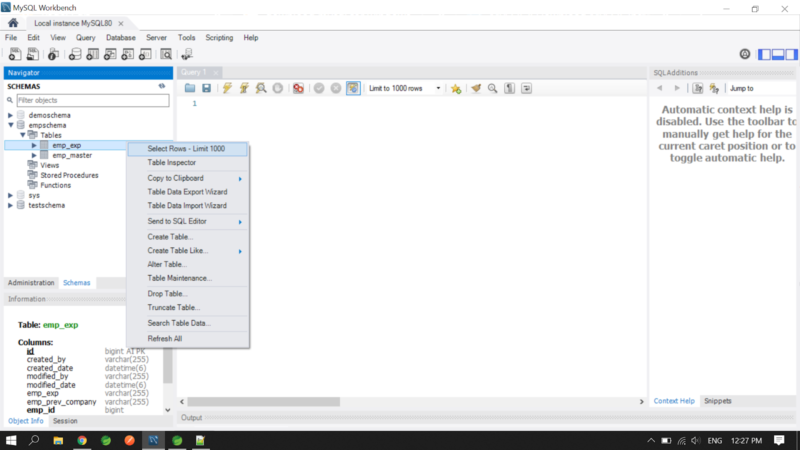Open the Home screen tab icon

click(x=13, y=23)
